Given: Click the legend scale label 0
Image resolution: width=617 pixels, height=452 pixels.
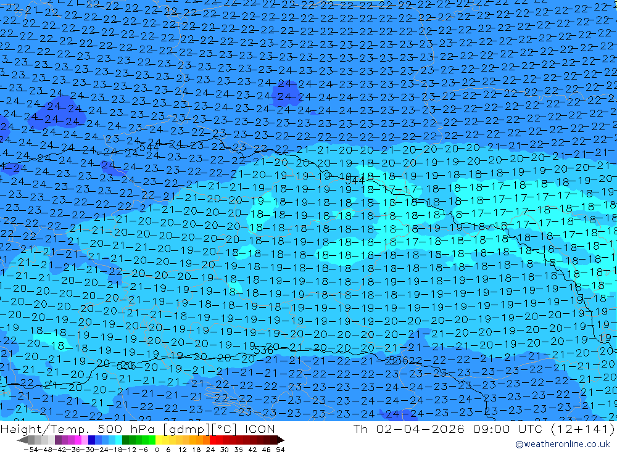Looking at the screenshot, I should tap(157, 450).
